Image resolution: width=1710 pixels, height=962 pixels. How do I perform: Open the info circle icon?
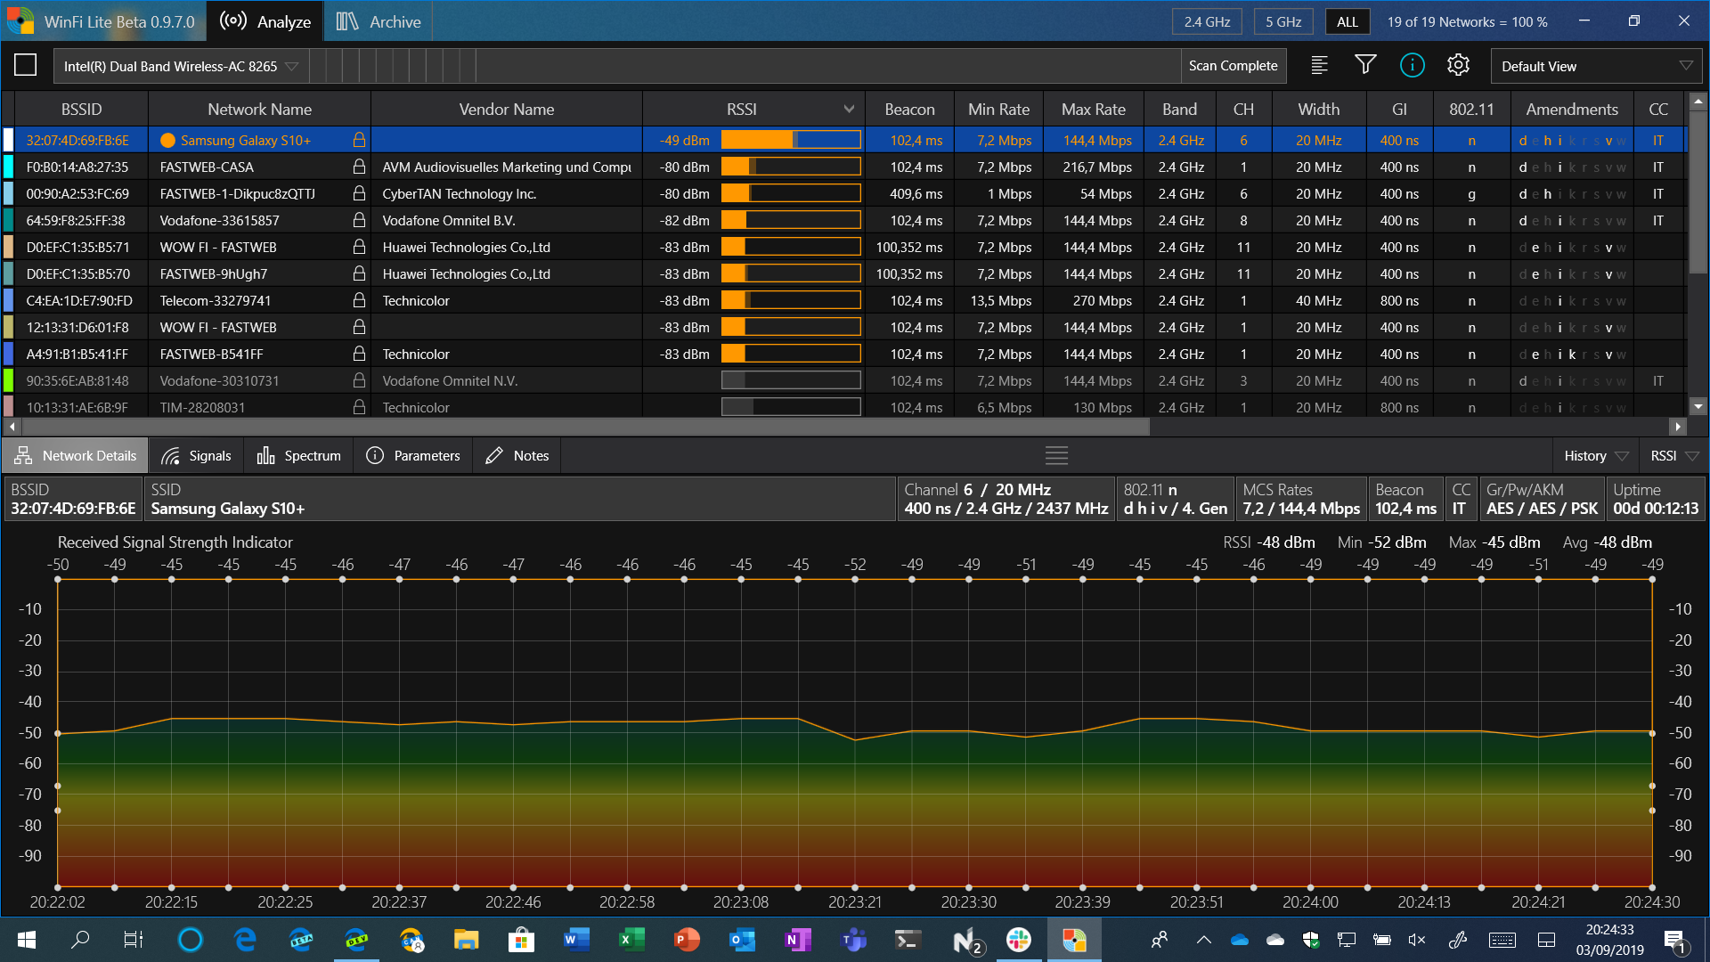click(x=1412, y=65)
